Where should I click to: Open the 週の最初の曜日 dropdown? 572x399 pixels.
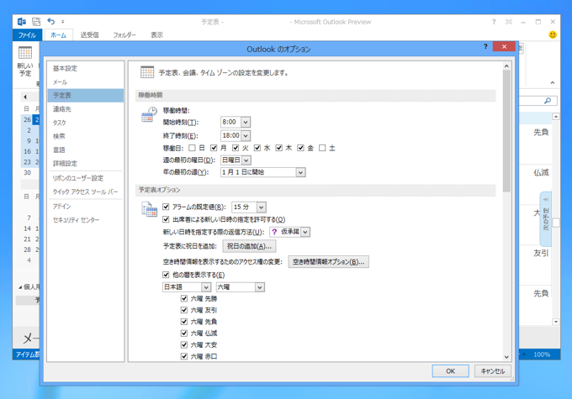246,160
